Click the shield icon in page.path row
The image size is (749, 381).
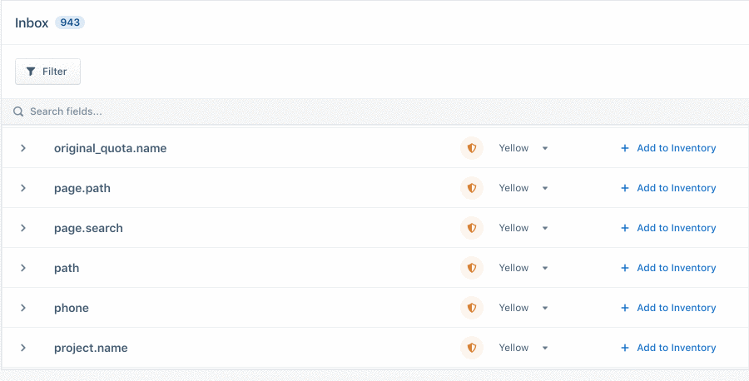coord(472,188)
